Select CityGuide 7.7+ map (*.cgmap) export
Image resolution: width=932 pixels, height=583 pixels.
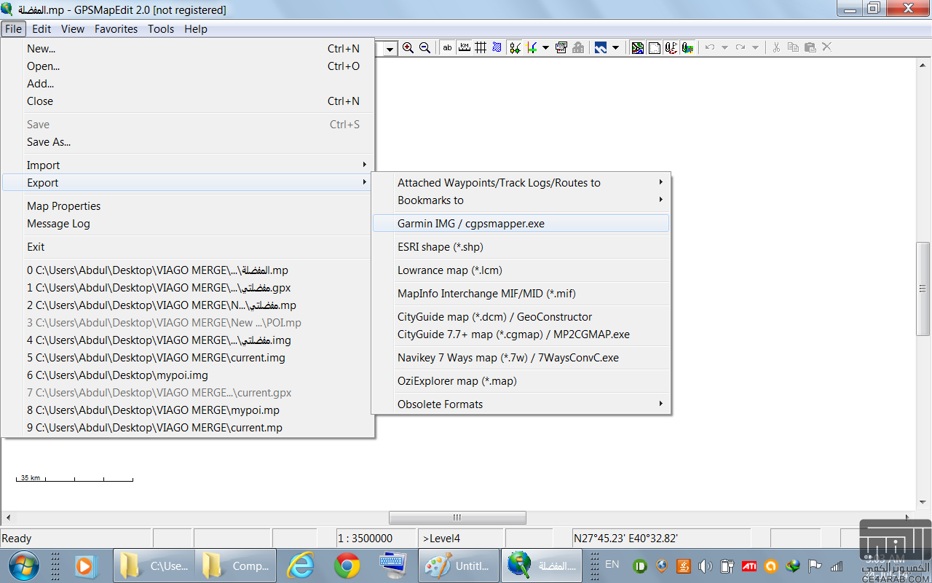(521, 334)
